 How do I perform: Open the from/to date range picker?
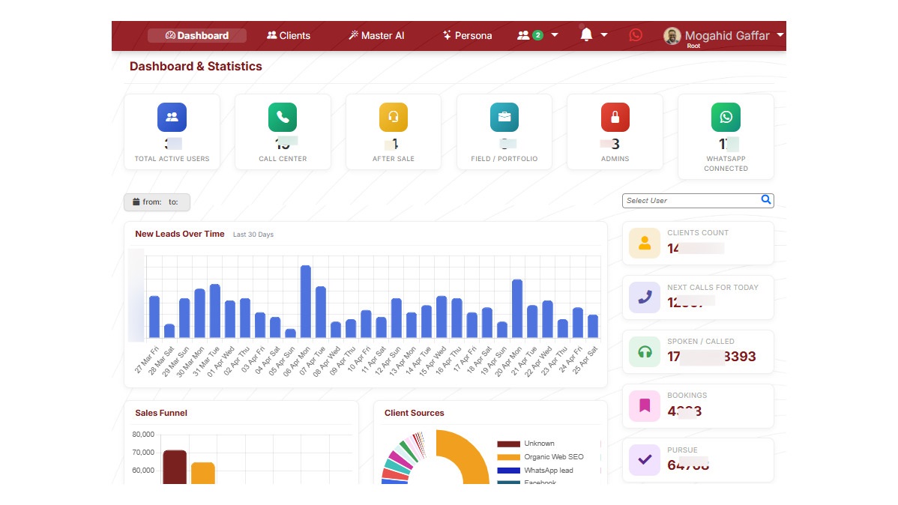157,202
